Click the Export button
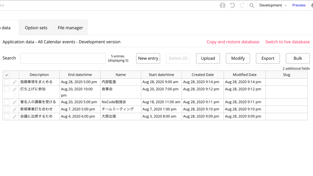This screenshot has width=313, height=176. pyautogui.click(x=268, y=58)
